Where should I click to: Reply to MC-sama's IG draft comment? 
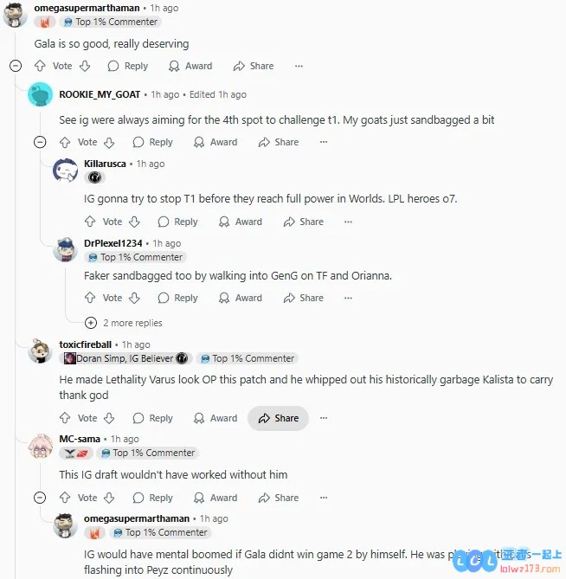tap(153, 498)
